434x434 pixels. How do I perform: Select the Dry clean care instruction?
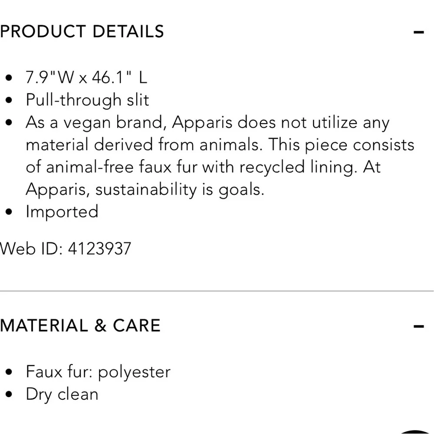62,394
